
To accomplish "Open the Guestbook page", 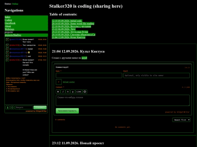I will tap(10, 23).
